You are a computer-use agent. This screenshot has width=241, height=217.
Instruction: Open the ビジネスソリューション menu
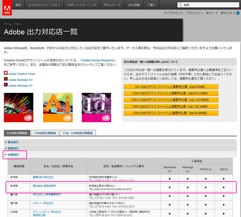coord(44,5)
